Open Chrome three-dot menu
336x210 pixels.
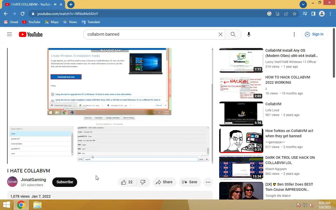[x=330, y=14]
